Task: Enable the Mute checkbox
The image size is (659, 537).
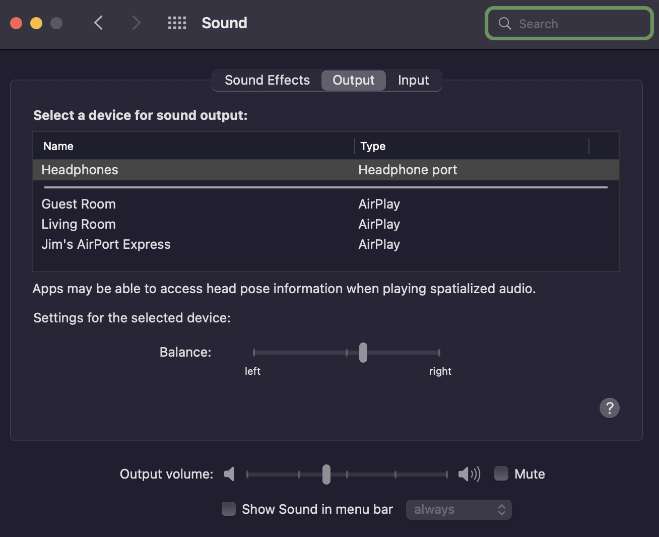Action: tap(501, 474)
